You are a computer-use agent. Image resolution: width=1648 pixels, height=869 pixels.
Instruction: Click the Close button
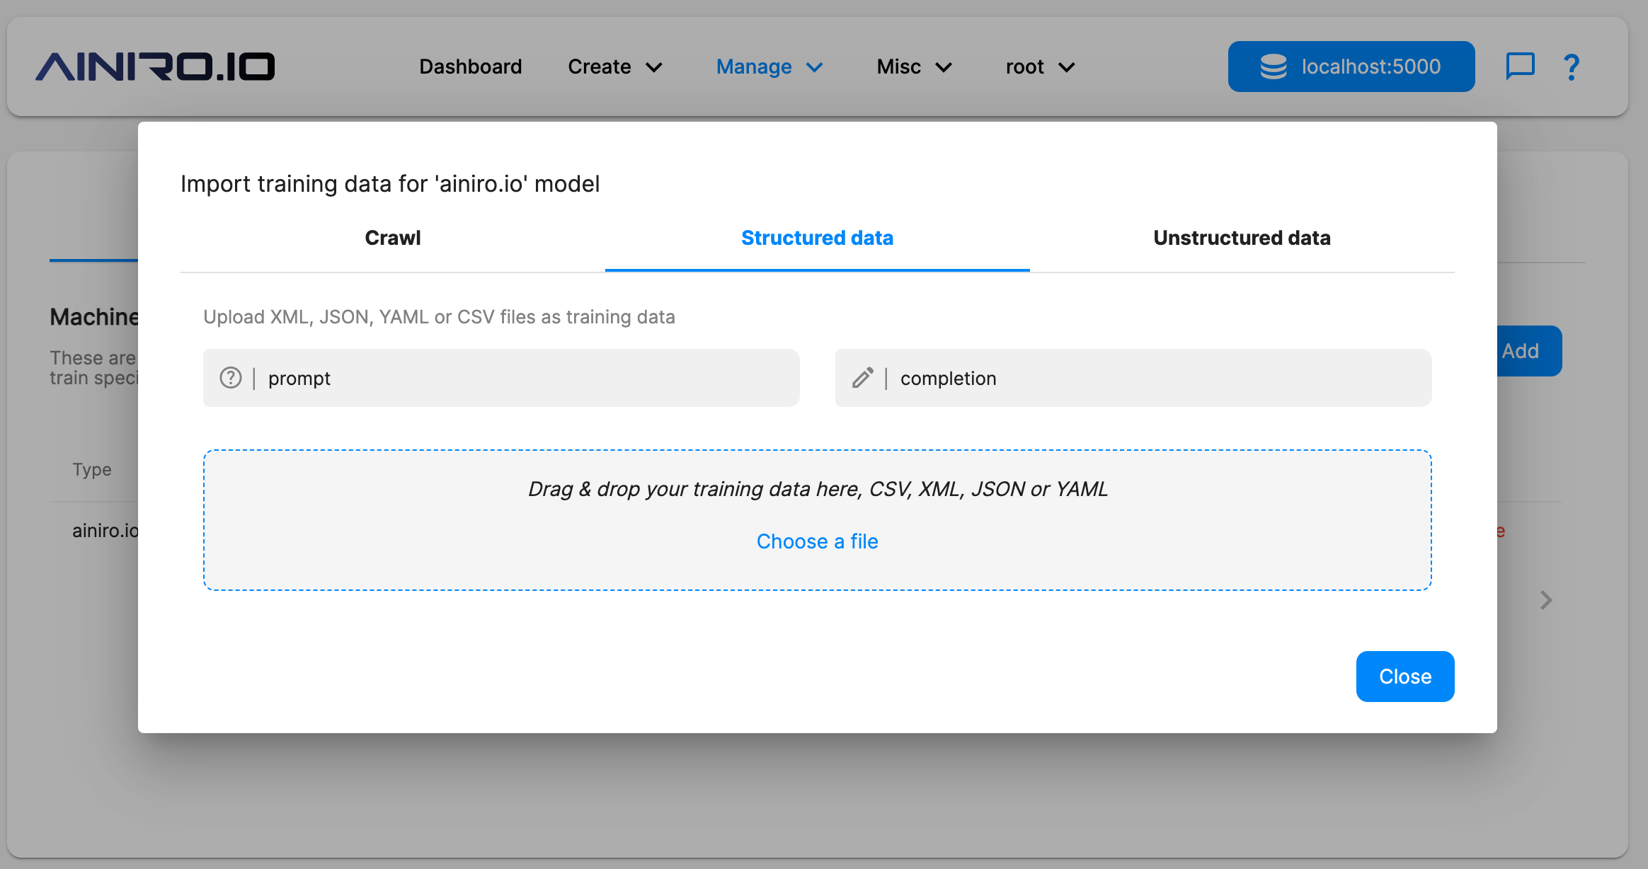1404,676
